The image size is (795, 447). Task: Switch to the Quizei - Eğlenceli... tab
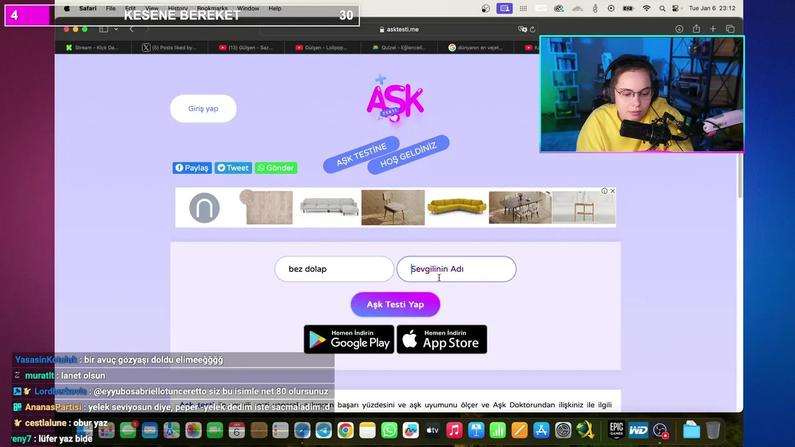point(399,47)
